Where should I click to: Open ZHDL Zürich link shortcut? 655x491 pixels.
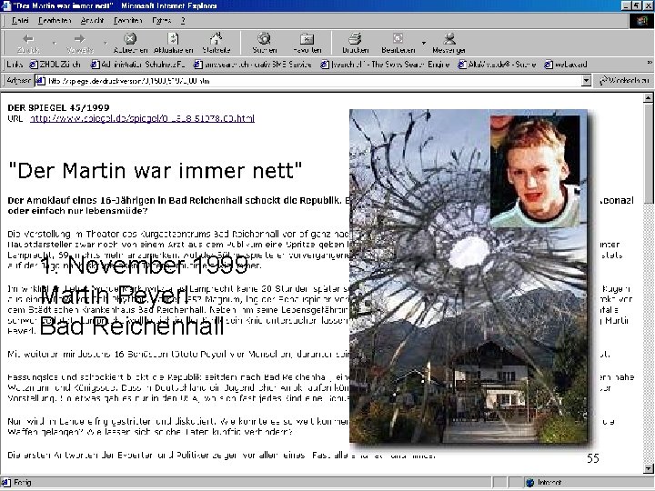point(55,65)
